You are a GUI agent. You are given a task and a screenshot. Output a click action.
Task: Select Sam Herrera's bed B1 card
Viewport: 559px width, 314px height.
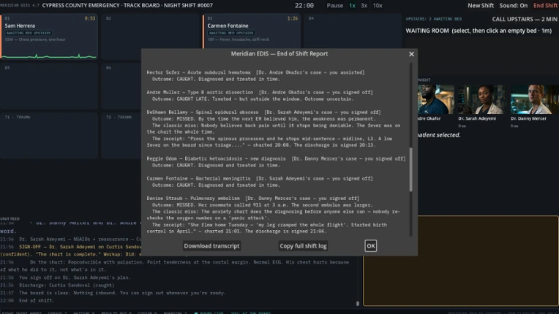tap(50, 37)
